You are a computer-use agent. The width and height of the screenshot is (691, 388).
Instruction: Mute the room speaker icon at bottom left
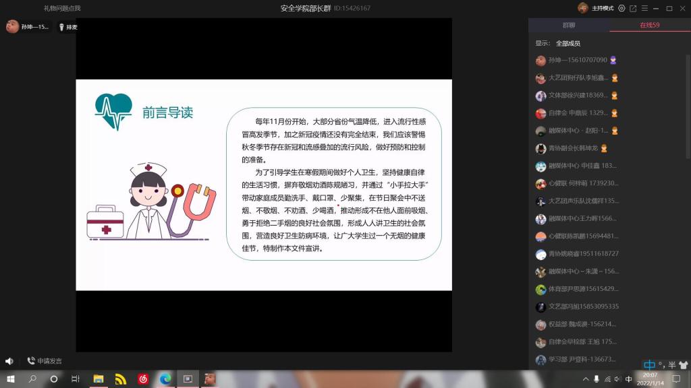pyautogui.click(x=9, y=361)
